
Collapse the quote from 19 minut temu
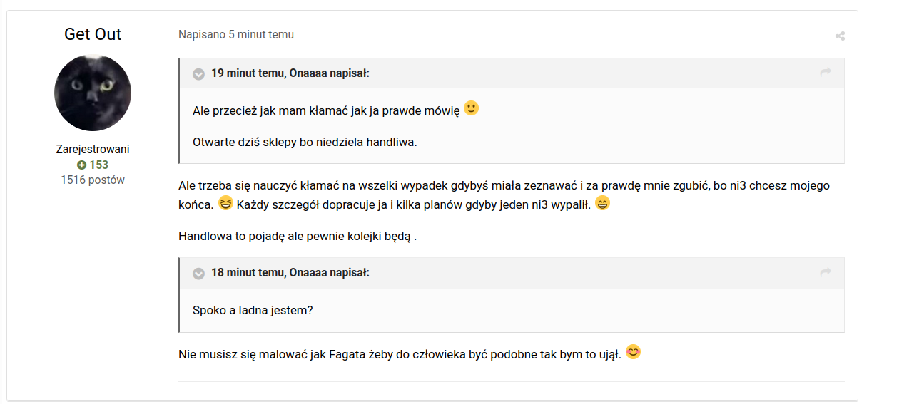coord(199,73)
